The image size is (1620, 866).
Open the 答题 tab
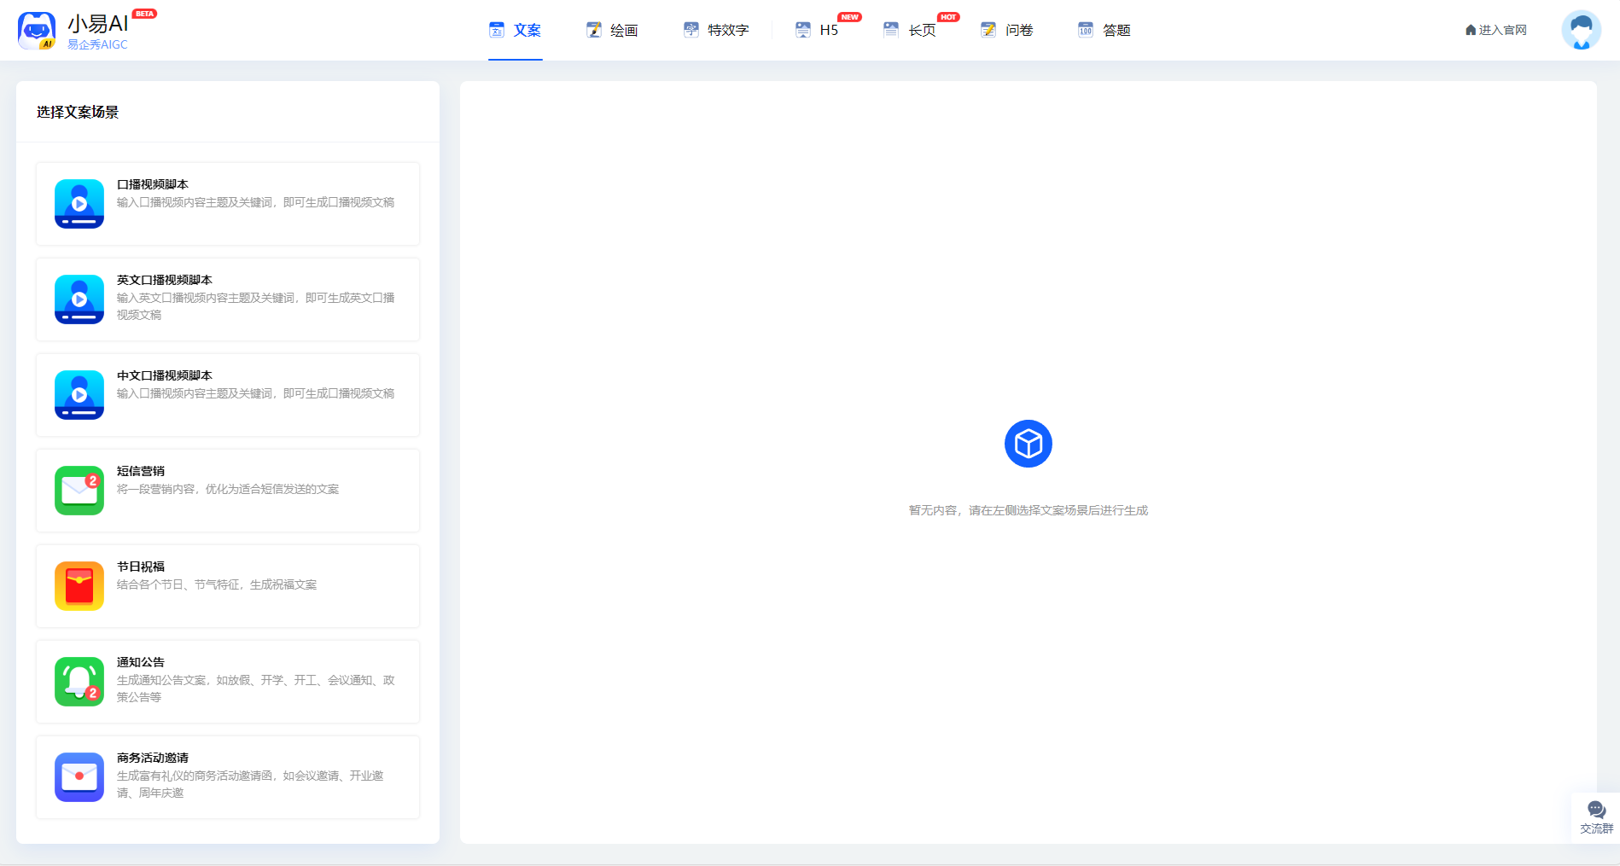click(1105, 31)
